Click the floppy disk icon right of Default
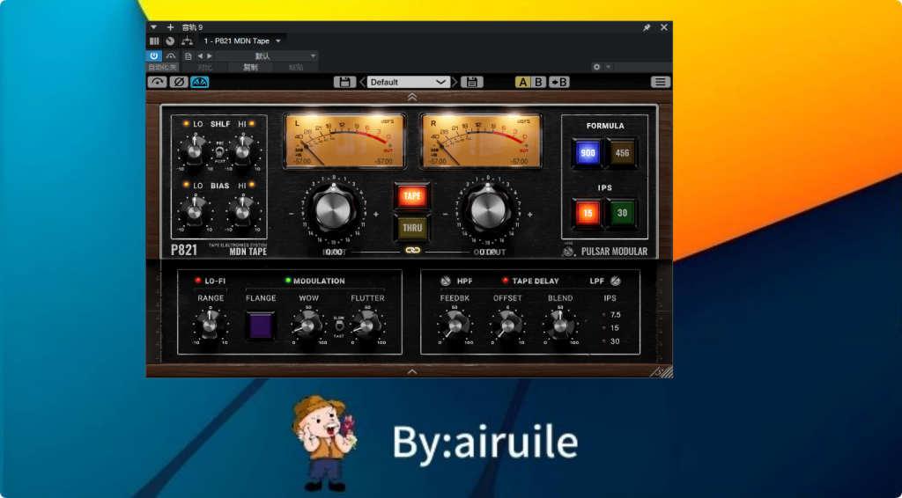Screen dimensions: 902x498 point(472,82)
